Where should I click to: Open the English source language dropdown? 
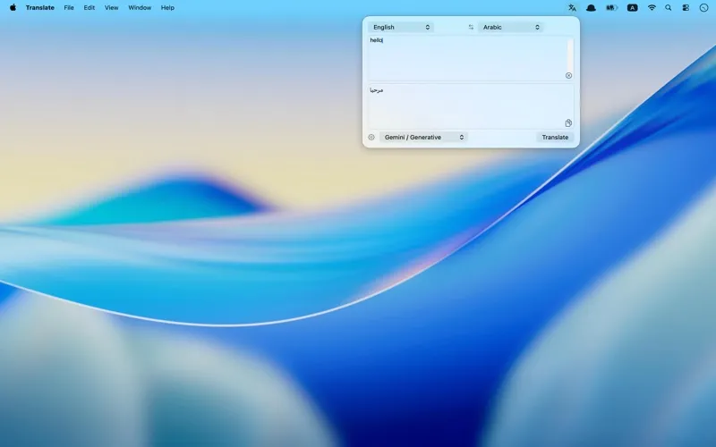(x=400, y=28)
